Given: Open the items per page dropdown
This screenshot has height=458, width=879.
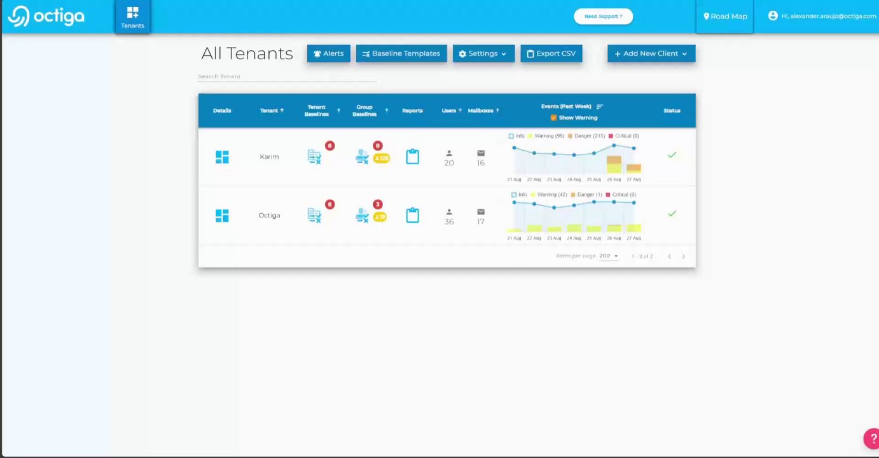Looking at the screenshot, I should [609, 256].
